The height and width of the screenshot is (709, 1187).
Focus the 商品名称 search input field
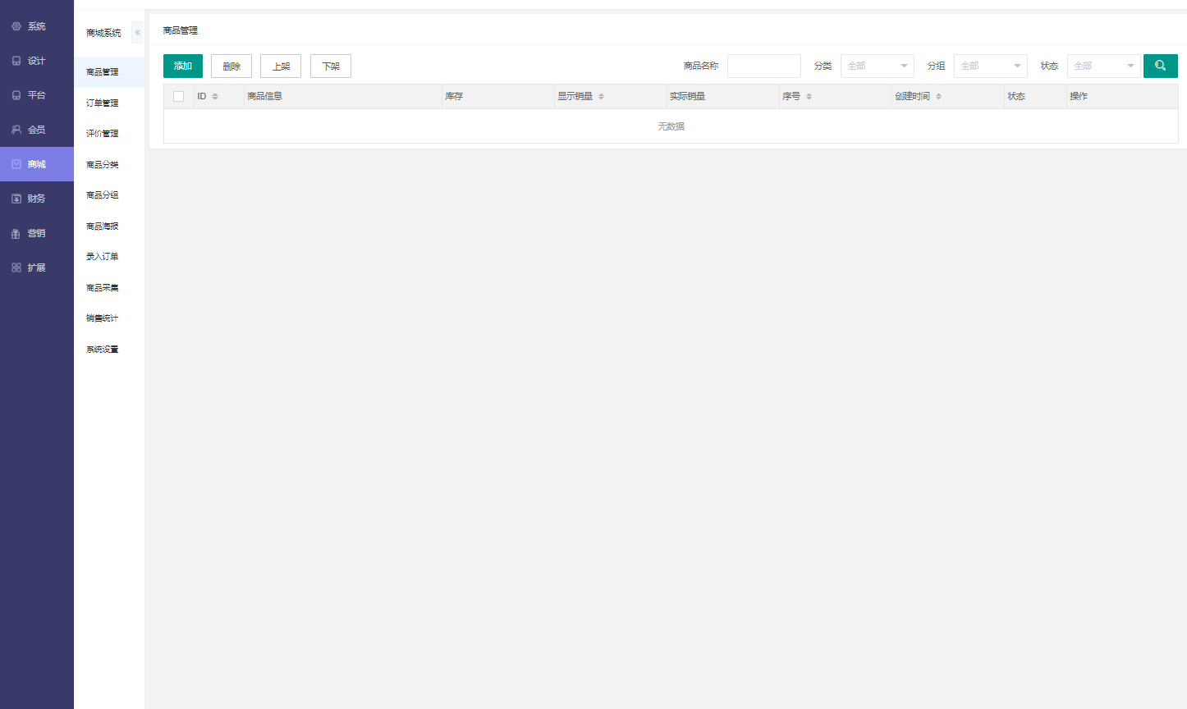(x=764, y=66)
